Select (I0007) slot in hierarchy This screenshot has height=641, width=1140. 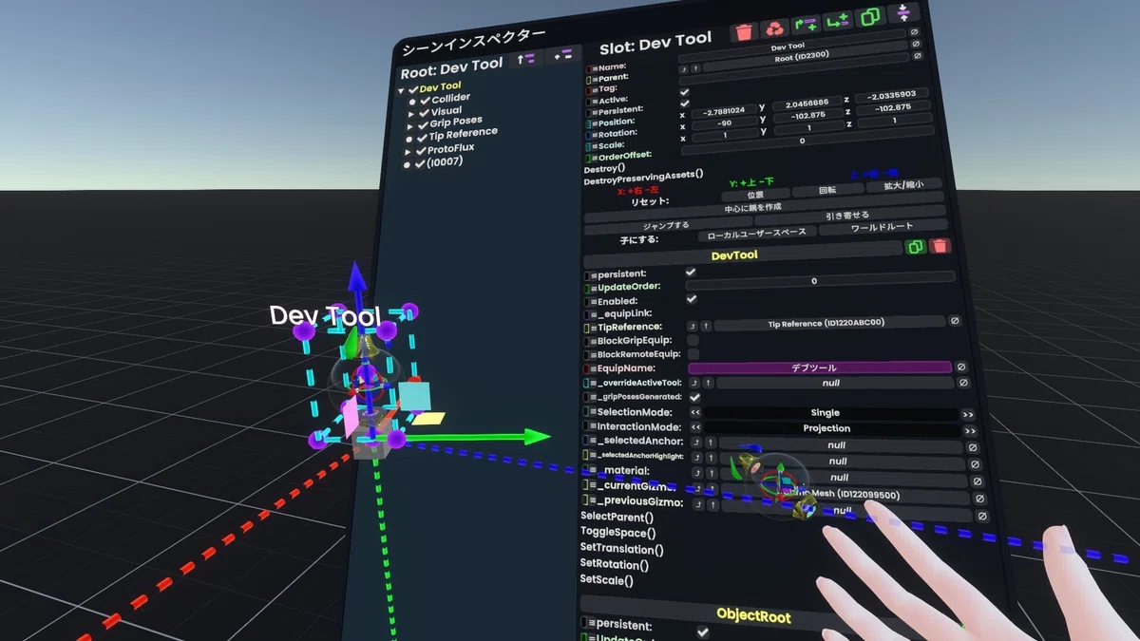[x=444, y=162]
